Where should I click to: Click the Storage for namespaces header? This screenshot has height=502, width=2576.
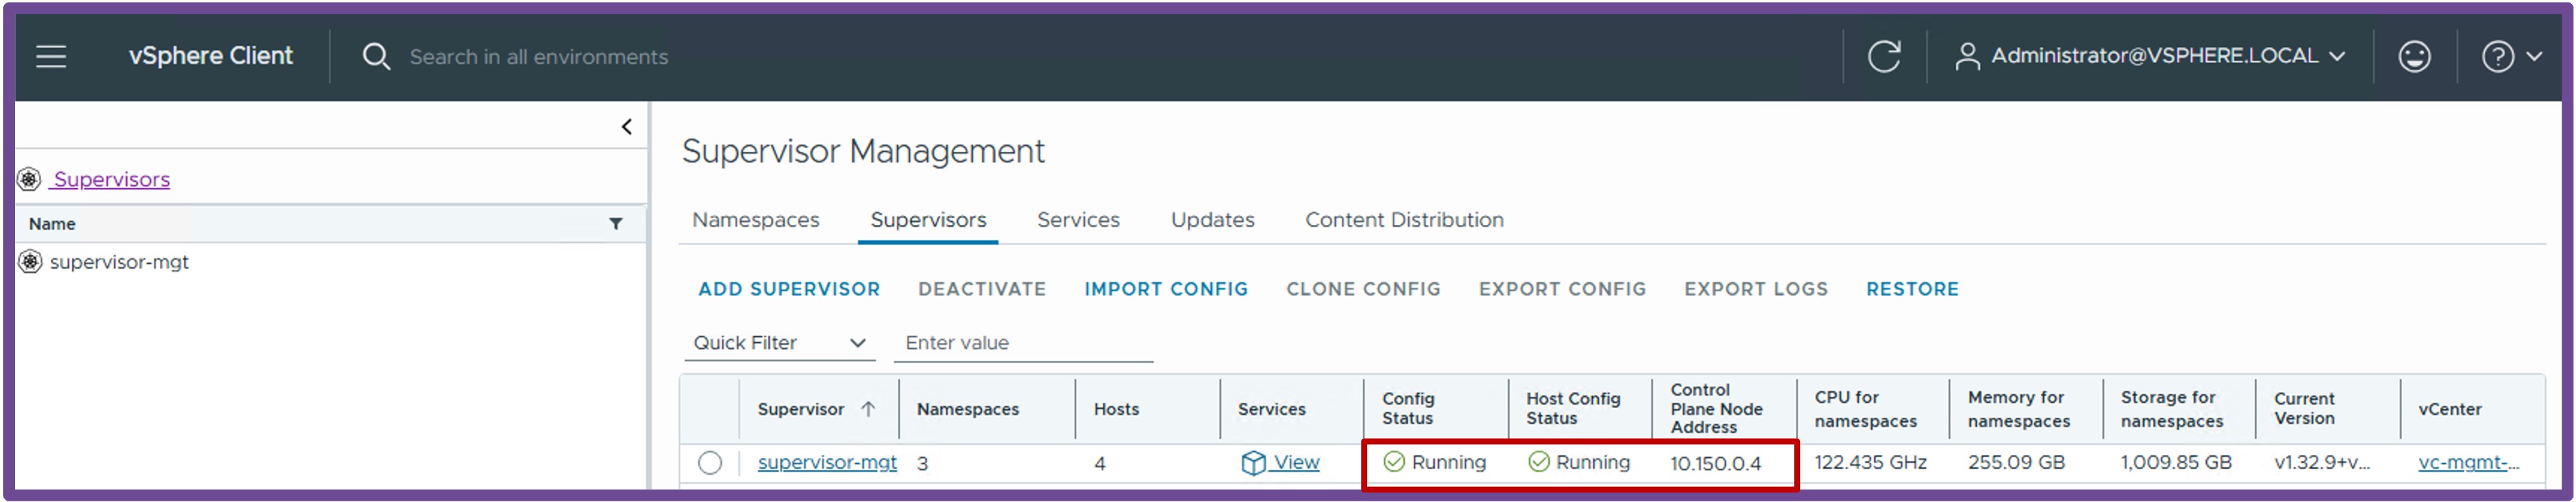pos(2172,409)
